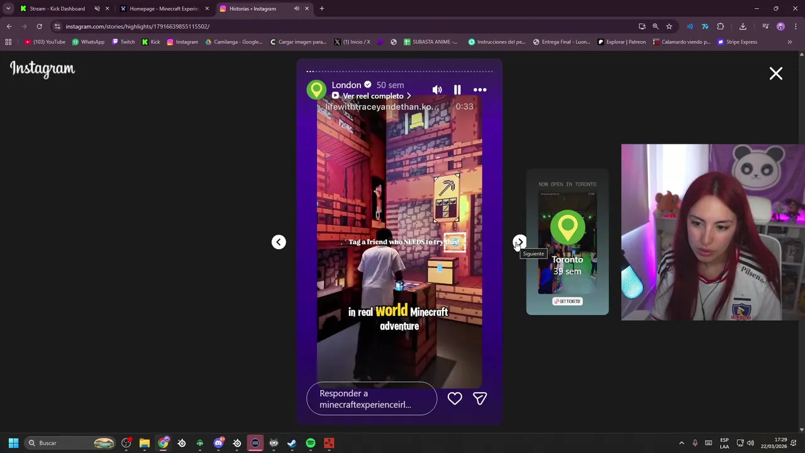Open Steam from the taskbar
This screenshot has width=805, height=453.
click(292, 443)
